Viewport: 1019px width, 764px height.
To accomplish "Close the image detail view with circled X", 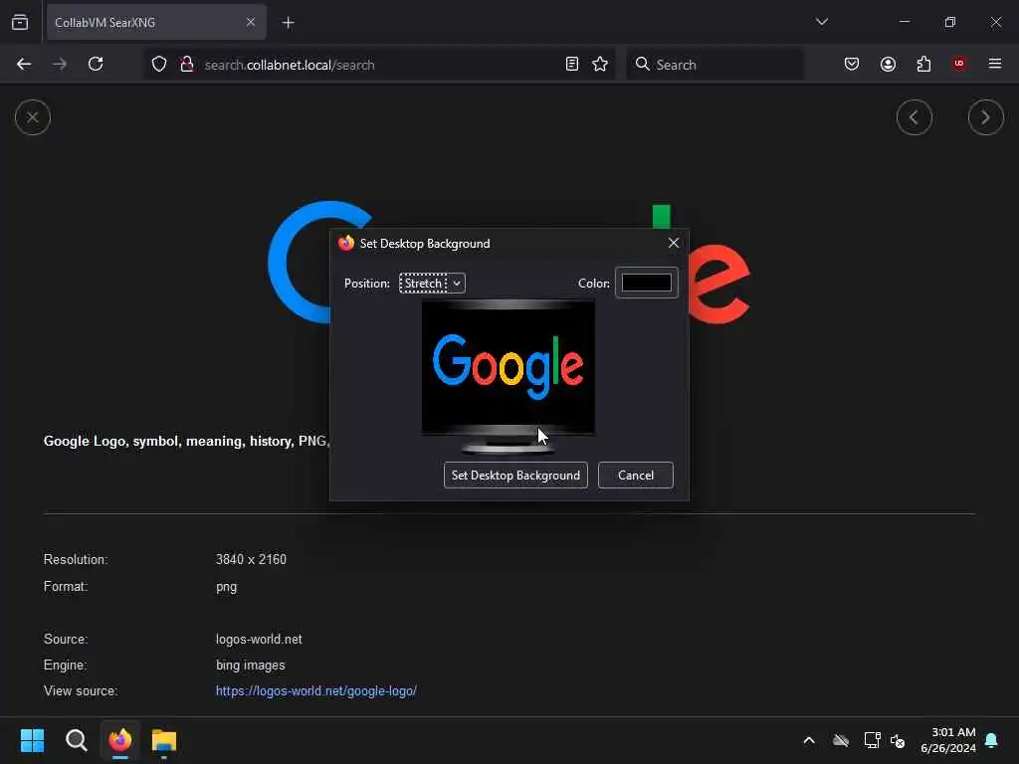I will pyautogui.click(x=33, y=117).
